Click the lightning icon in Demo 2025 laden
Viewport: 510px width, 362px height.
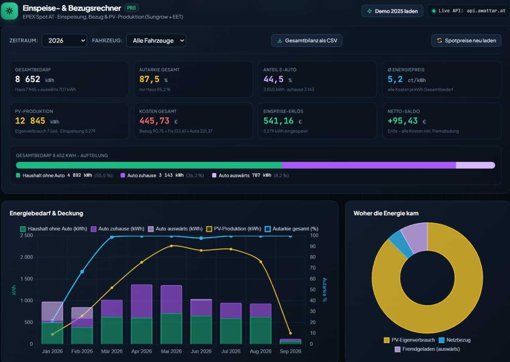point(370,11)
